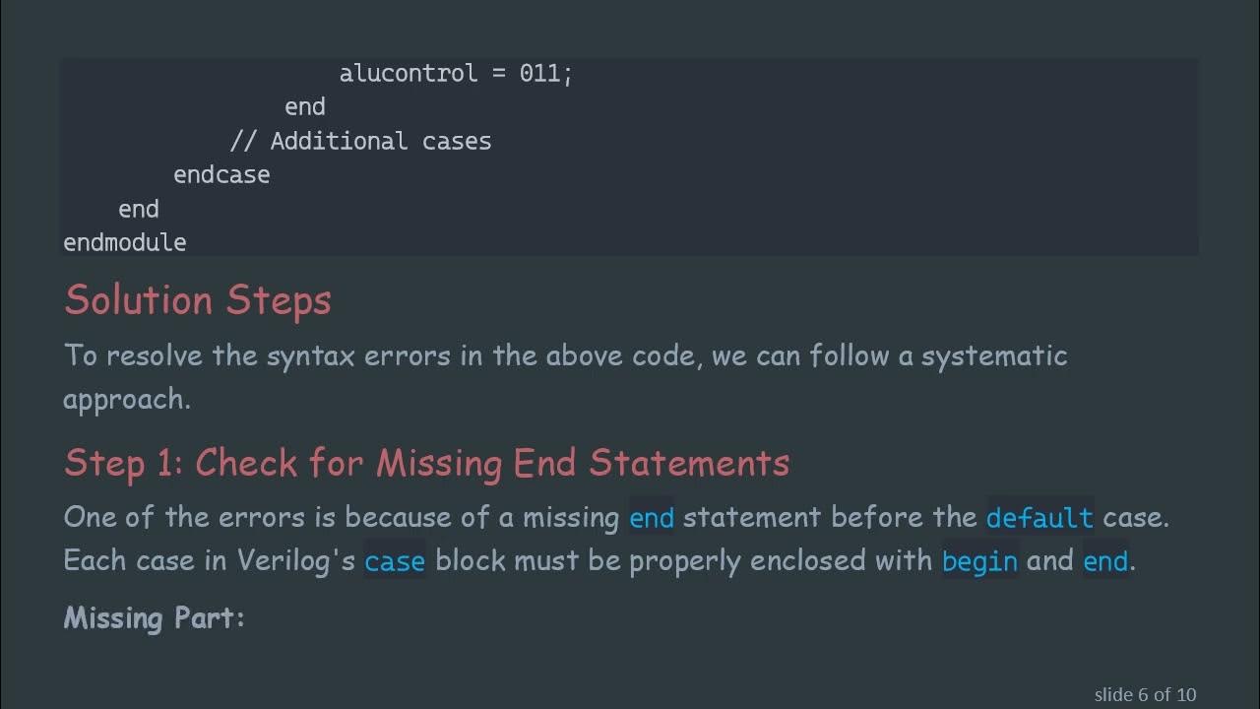Click the 'endmodule' keyword
Image resolution: width=1260 pixels, height=709 pixels.
click(125, 242)
